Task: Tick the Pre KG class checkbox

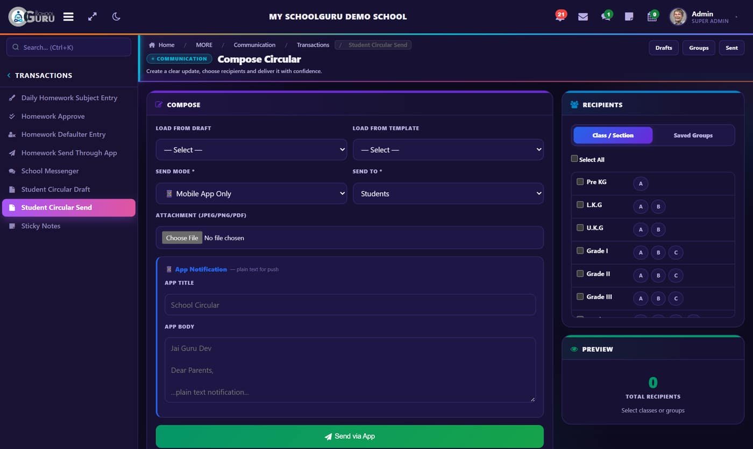Action: coord(580,182)
